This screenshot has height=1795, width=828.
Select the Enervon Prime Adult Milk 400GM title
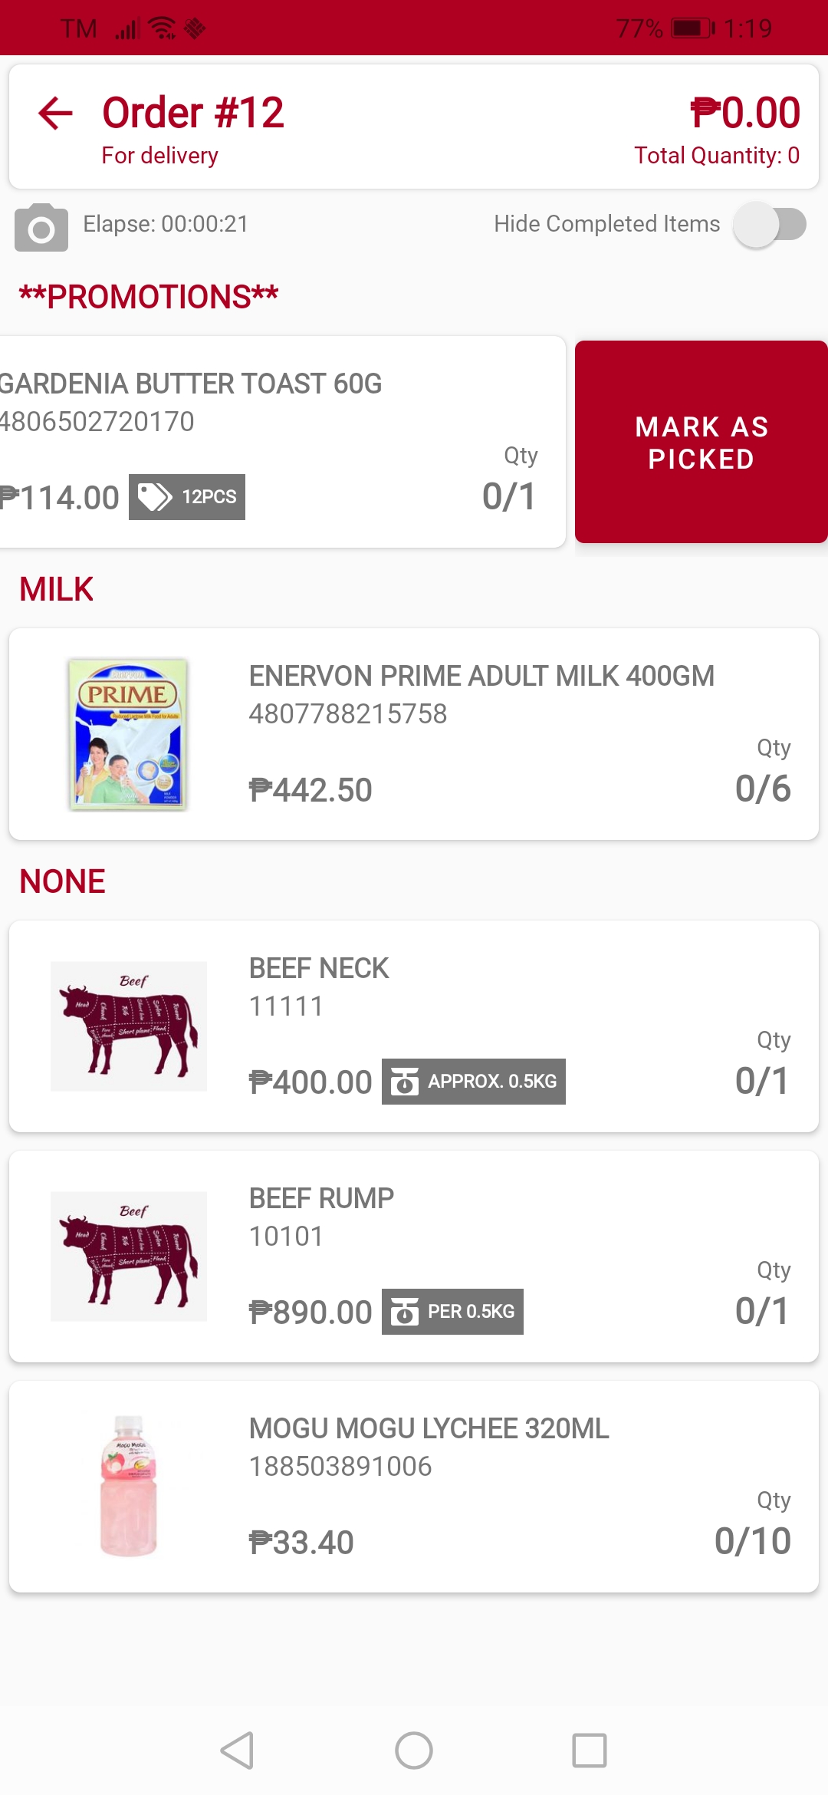point(481,676)
